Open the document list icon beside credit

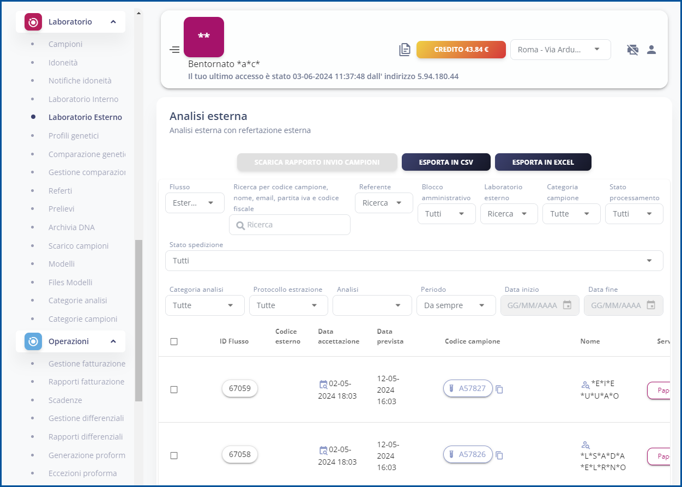pyautogui.click(x=405, y=50)
